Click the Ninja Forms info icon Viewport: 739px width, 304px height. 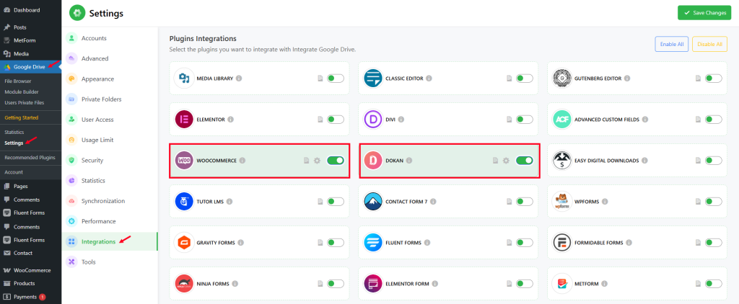pyautogui.click(x=235, y=284)
